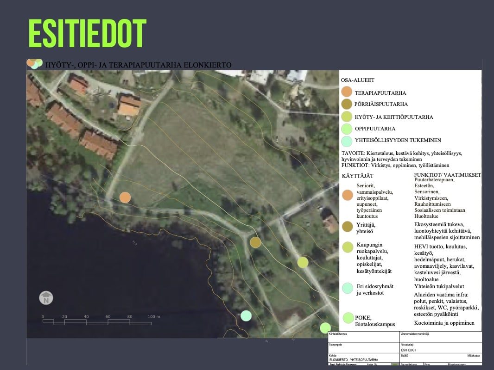Click the yellow-green marker on the map road

pos(303,262)
